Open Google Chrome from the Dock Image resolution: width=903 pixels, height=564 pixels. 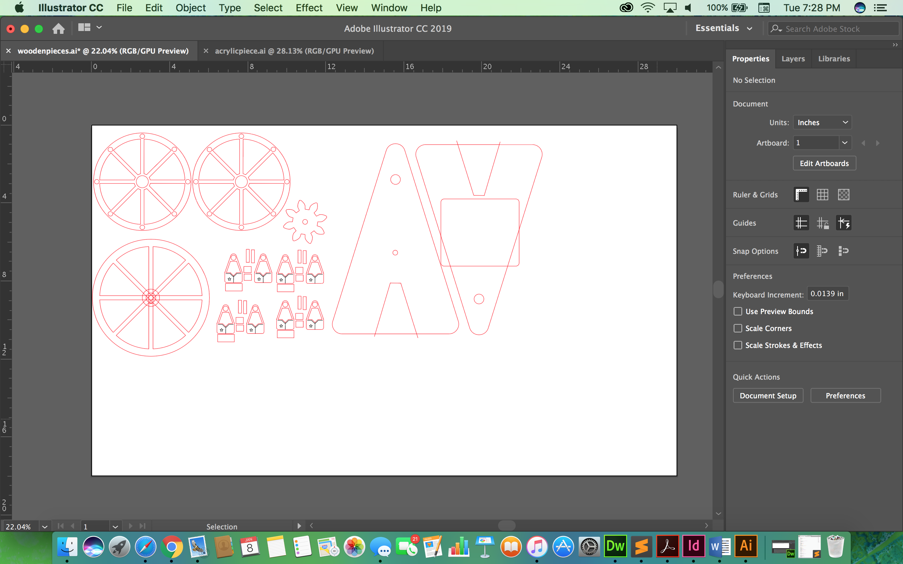click(172, 547)
